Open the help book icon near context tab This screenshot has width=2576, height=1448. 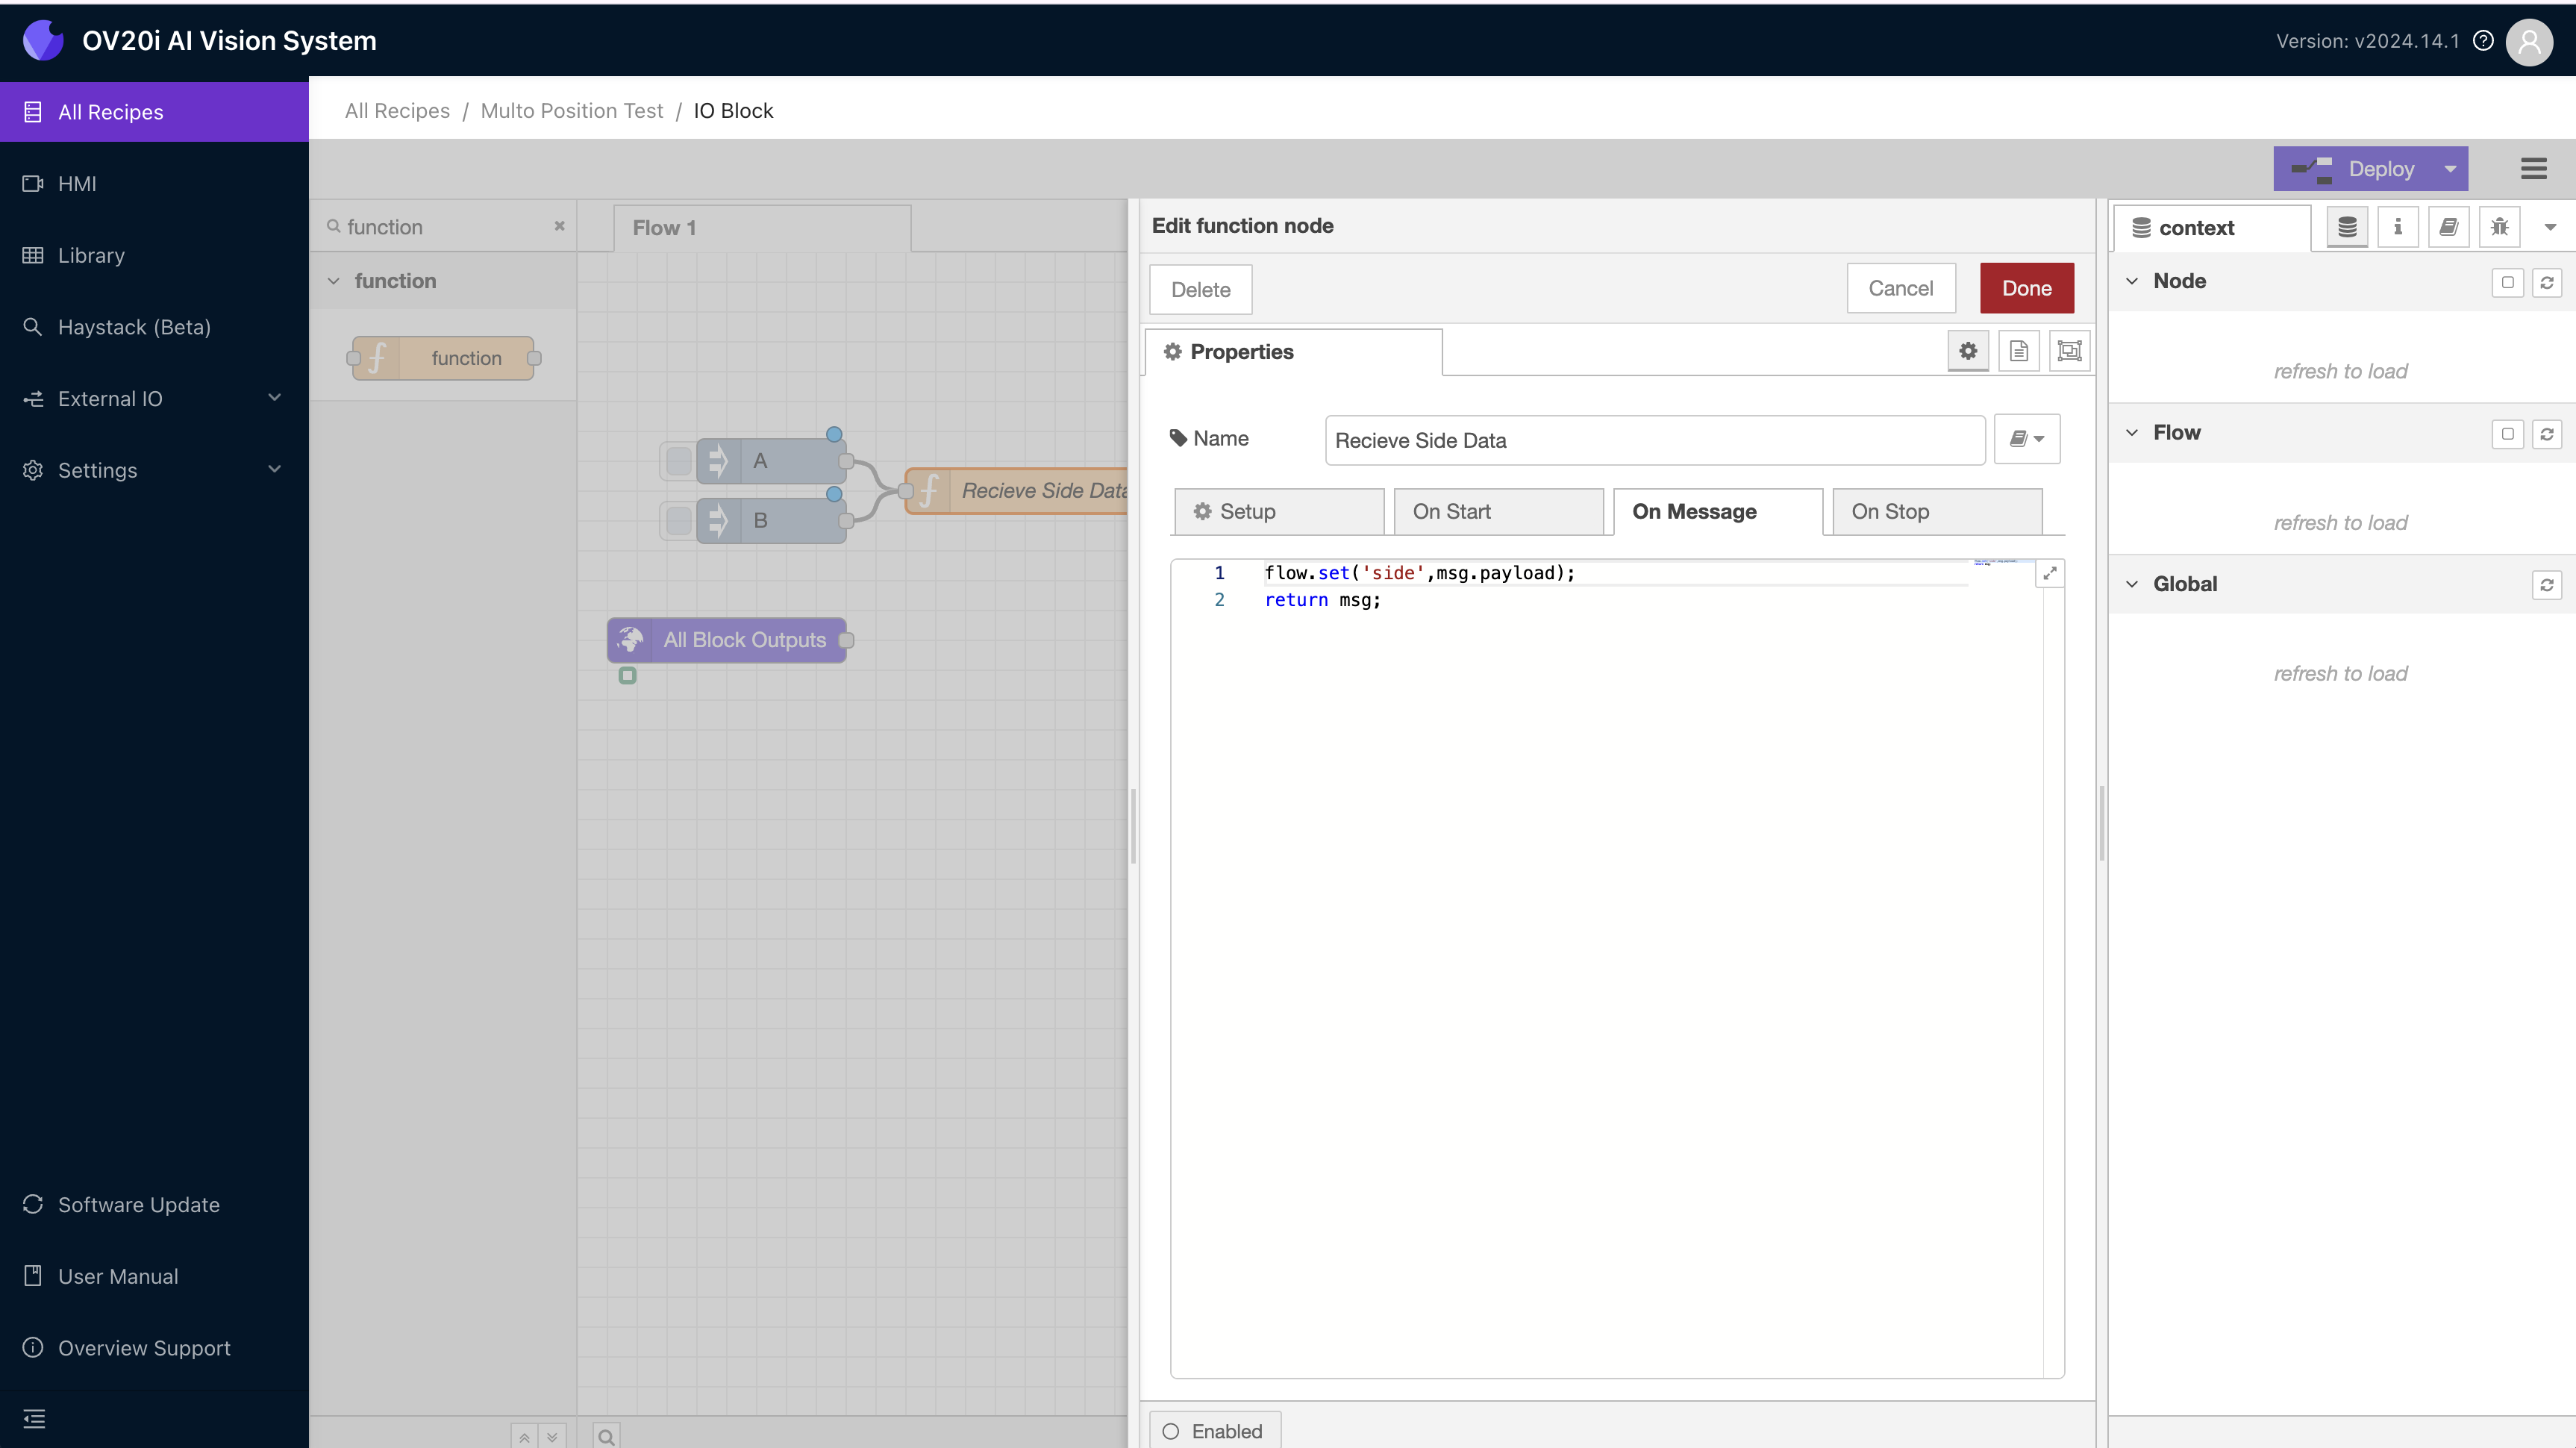click(x=2448, y=227)
